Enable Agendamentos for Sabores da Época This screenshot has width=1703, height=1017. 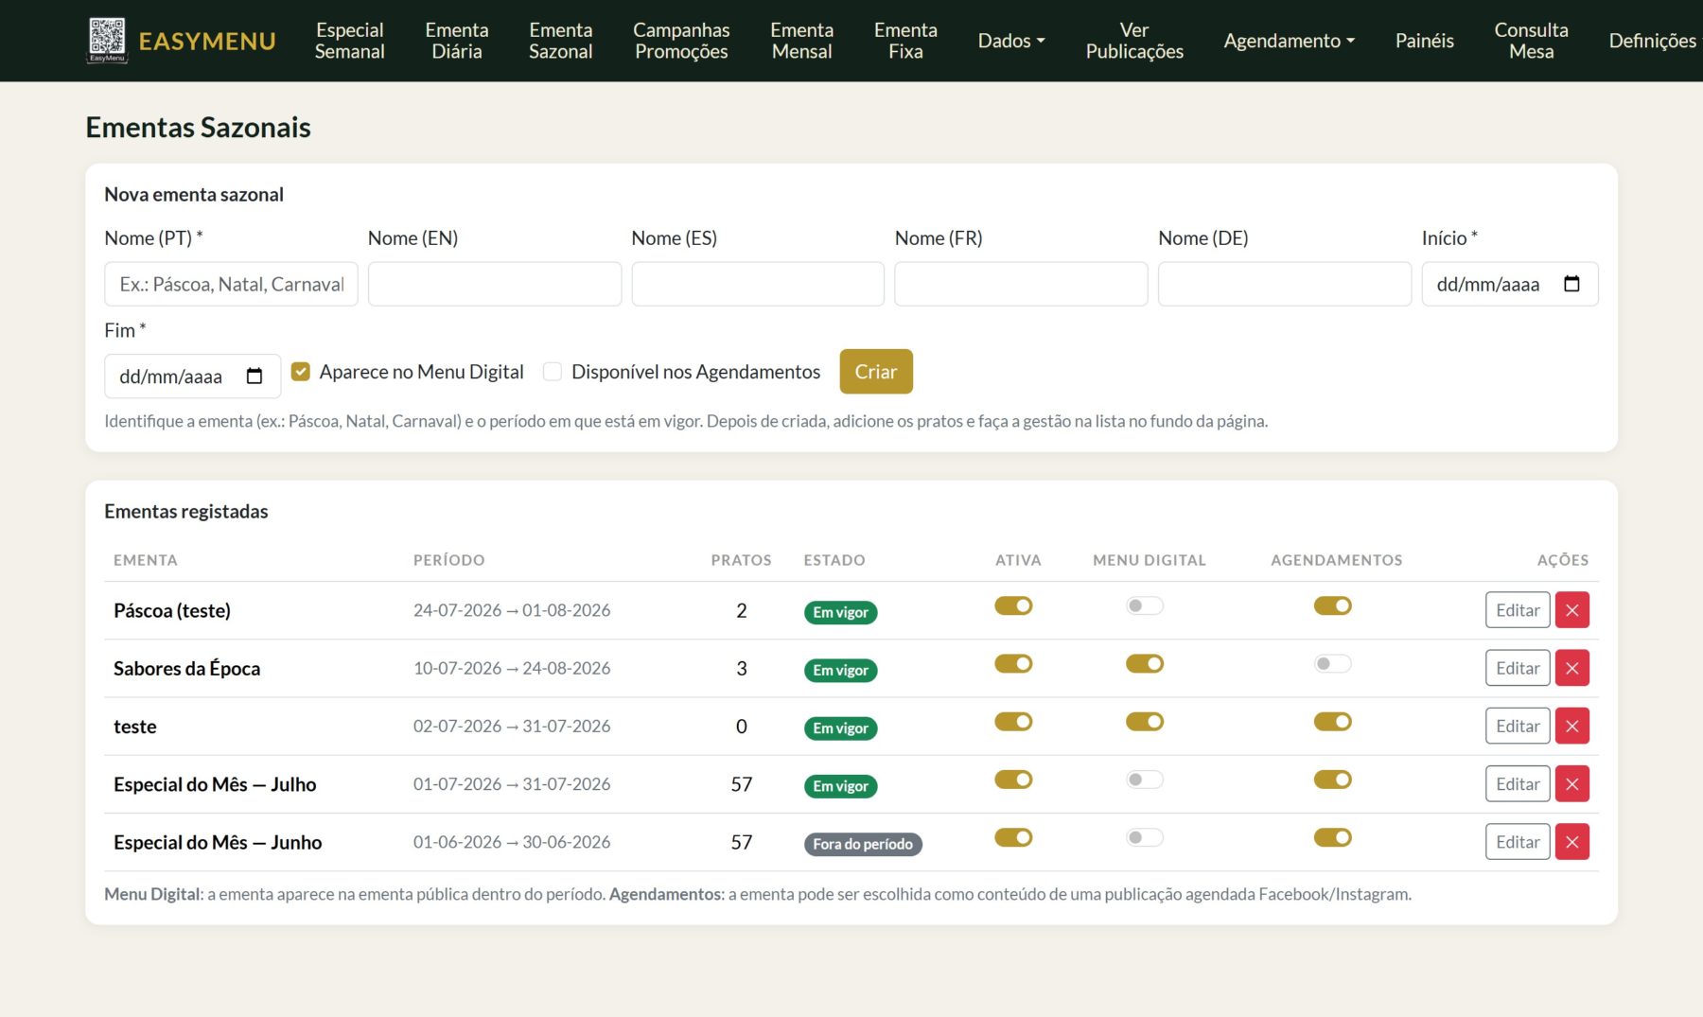[x=1333, y=663]
